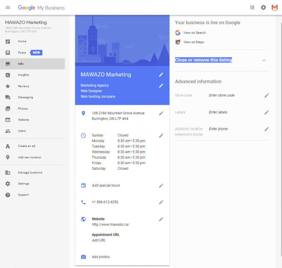Image resolution: width=282 pixels, height=268 pixels.
Task: Click the phone number +1 888-612-4356
Action: coord(105,202)
